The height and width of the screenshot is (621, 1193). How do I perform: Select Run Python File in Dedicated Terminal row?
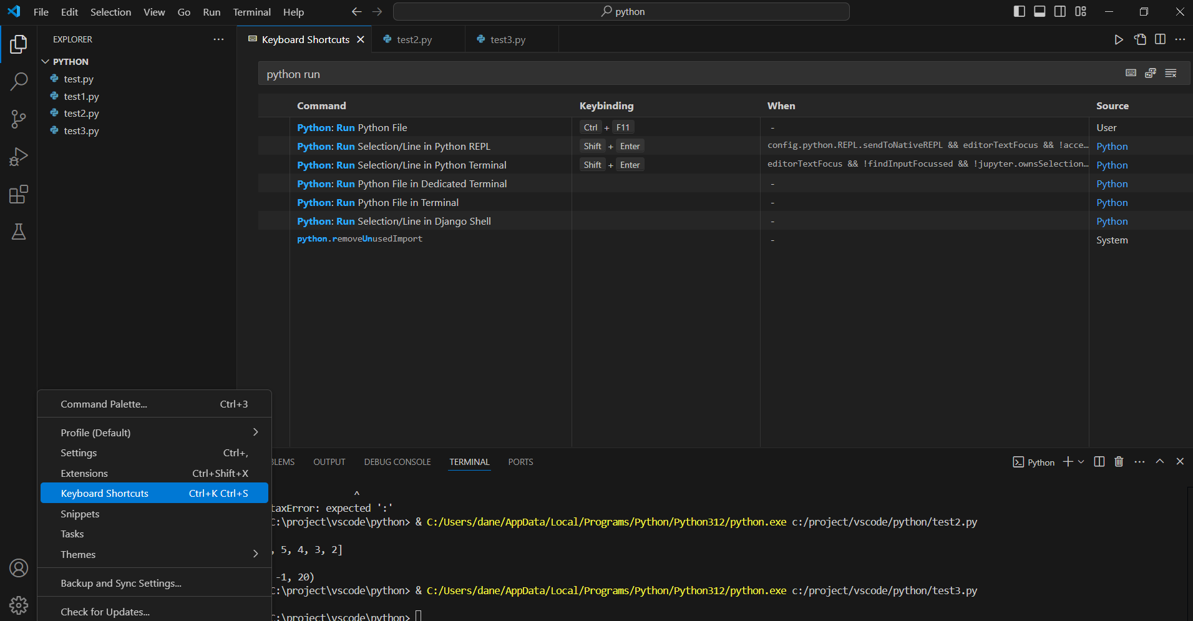[x=726, y=183]
